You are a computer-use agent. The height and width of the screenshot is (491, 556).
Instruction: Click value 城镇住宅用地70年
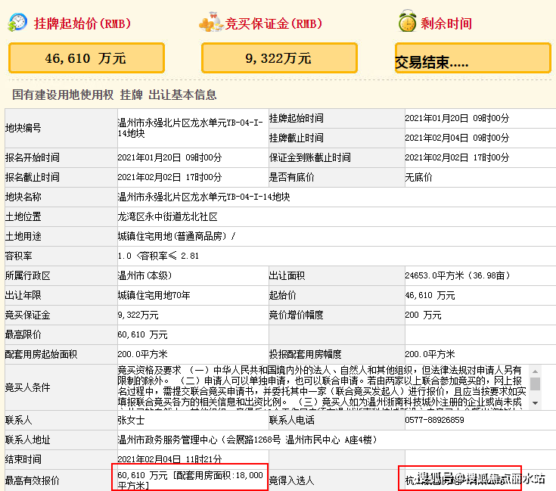[154, 295]
